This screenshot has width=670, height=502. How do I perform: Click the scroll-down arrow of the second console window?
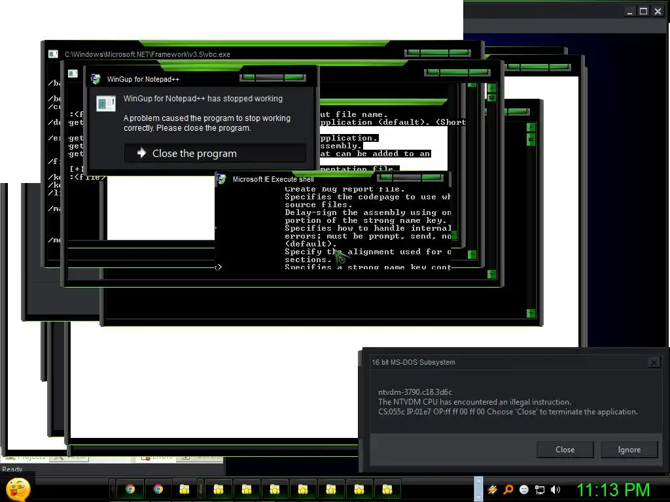pyautogui.click(x=492, y=274)
